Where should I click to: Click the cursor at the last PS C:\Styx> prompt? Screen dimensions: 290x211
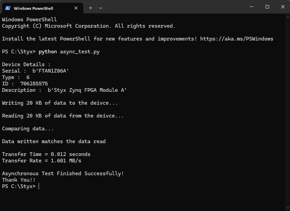pos(39,186)
